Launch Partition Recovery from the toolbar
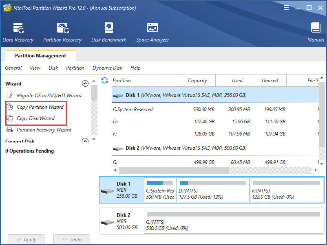 (62, 33)
